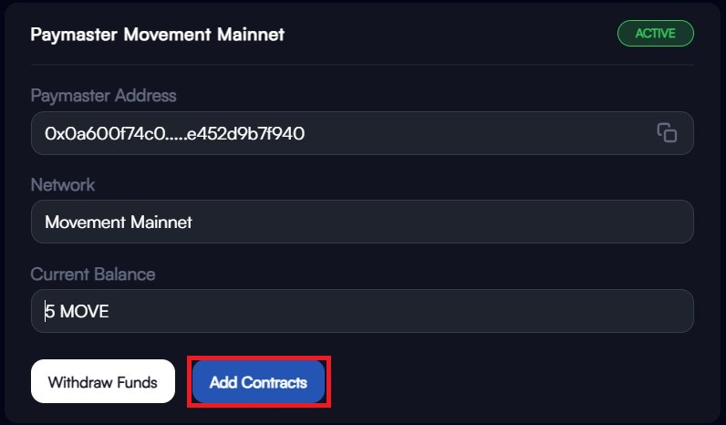
Task: Click the Paymaster Address label
Action: 103,96
